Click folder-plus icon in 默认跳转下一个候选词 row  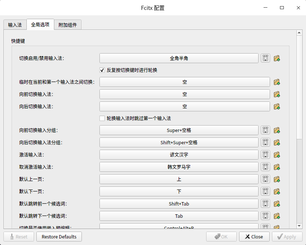coord(277,216)
